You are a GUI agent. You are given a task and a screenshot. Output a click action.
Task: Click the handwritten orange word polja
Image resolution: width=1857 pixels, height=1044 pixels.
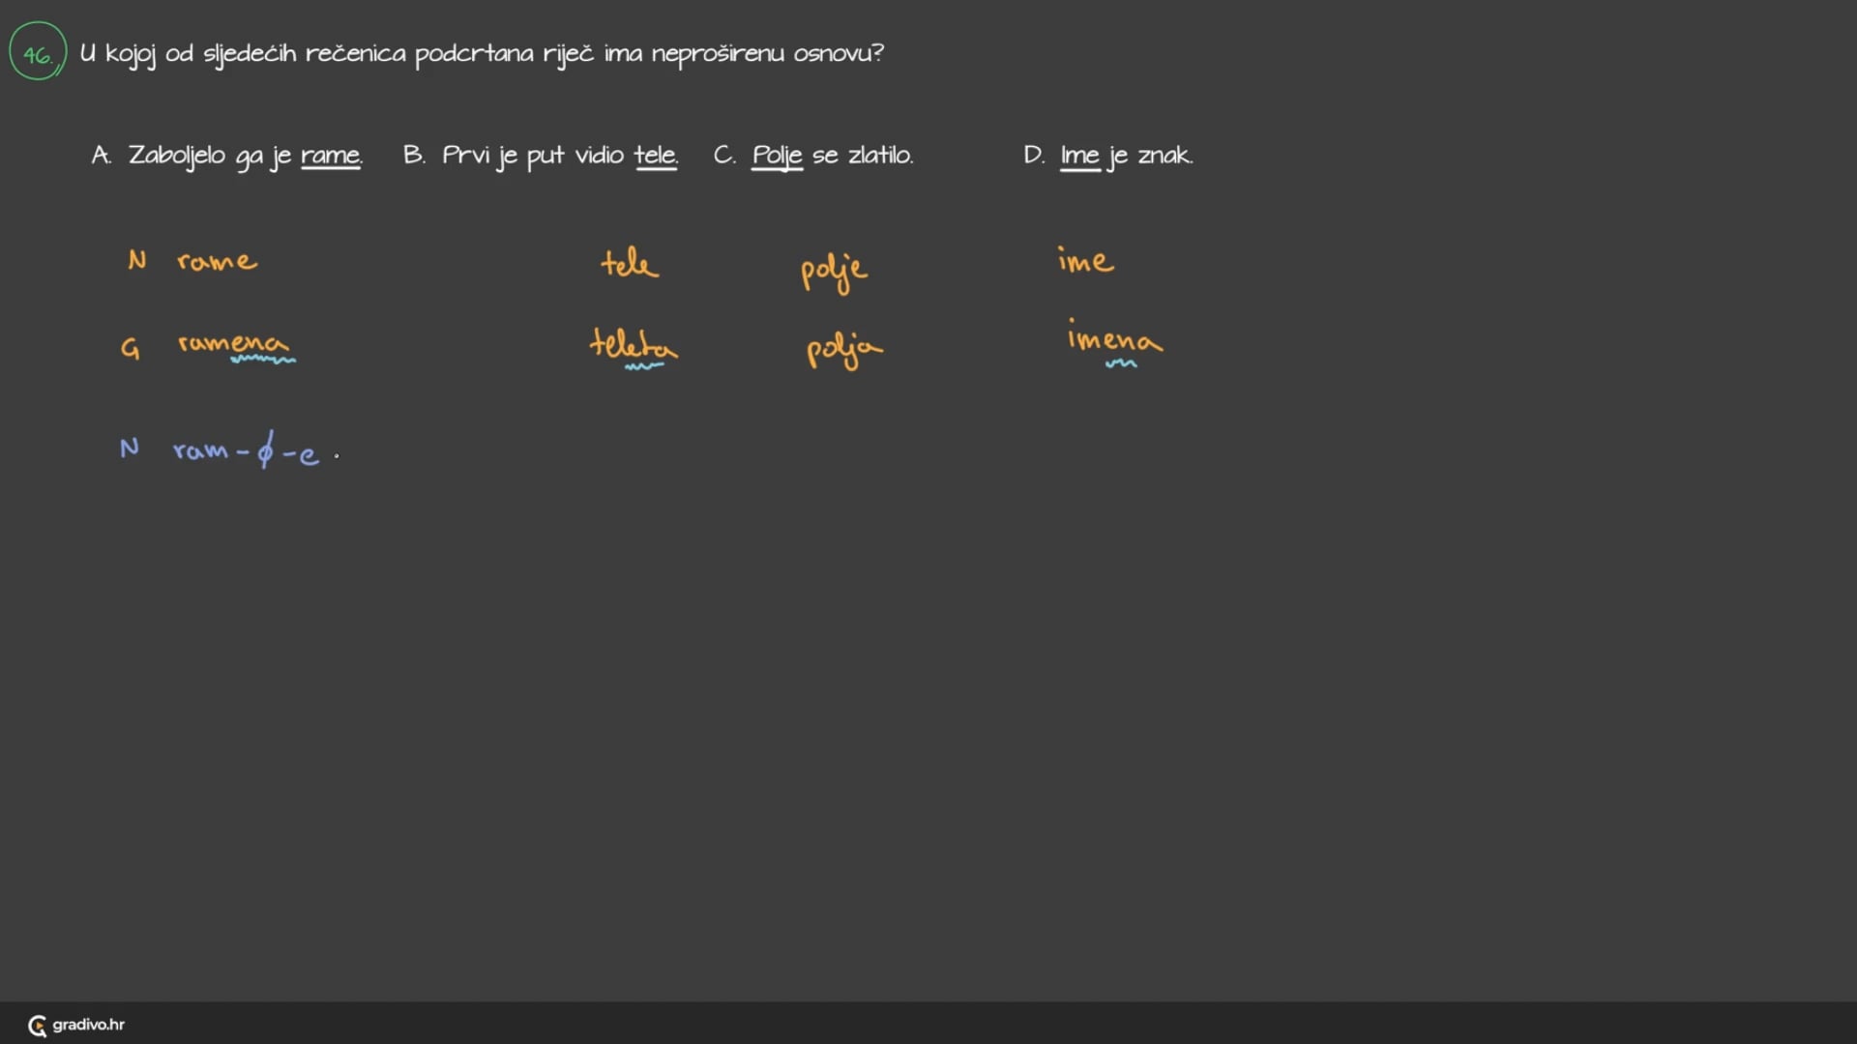pos(844,350)
